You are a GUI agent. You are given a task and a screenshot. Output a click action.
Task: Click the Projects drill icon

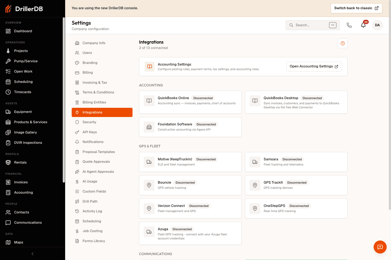[x=8, y=51]
